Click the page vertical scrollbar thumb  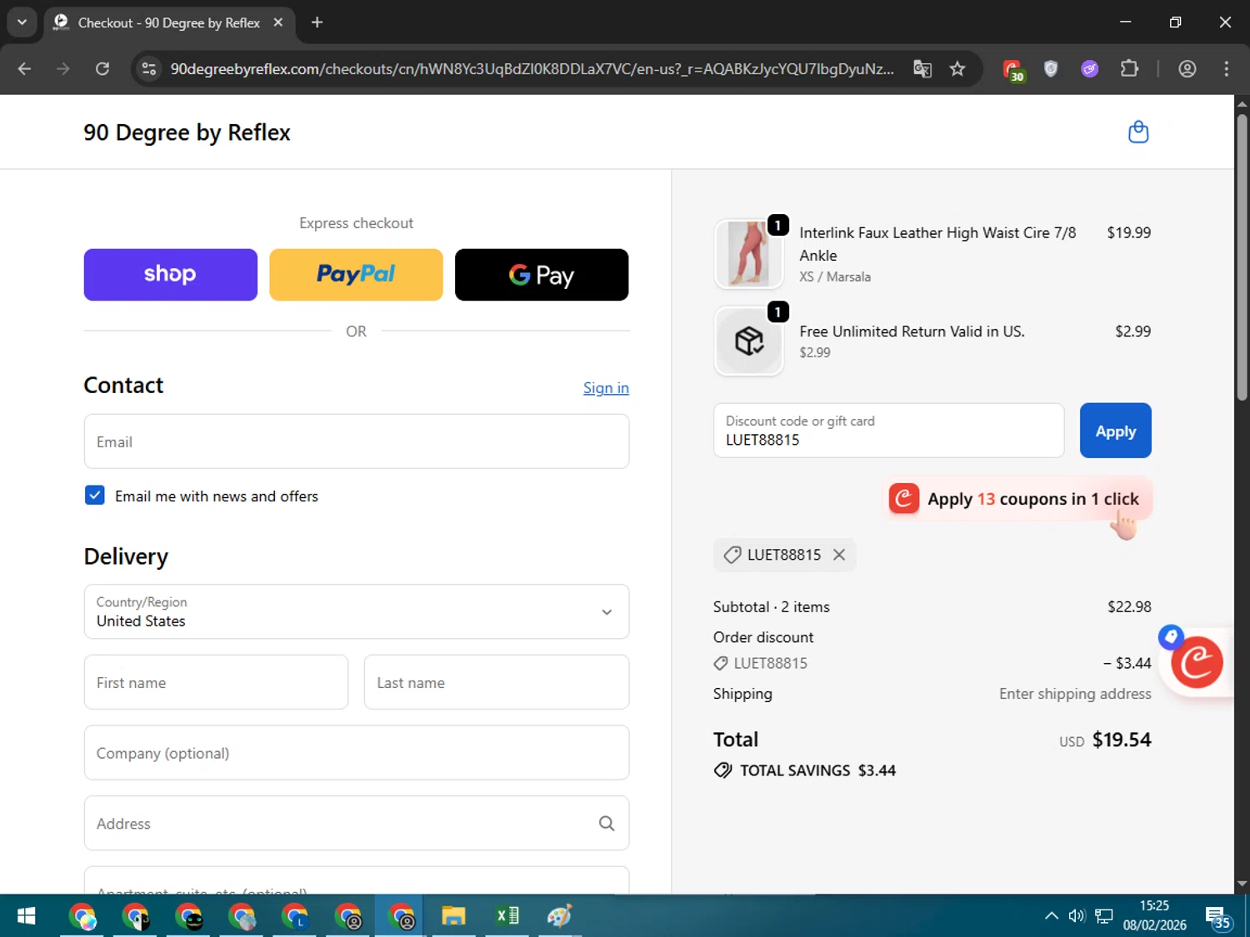[x=1242, y=257]
